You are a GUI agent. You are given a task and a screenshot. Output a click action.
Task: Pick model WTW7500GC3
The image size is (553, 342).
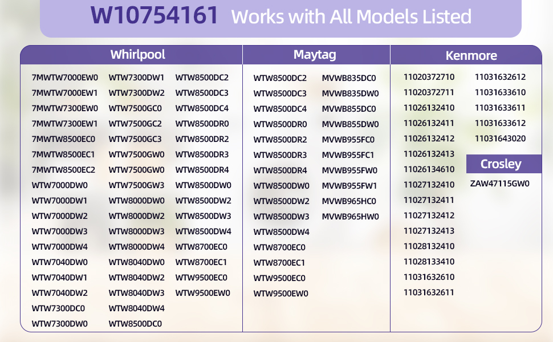135,139
